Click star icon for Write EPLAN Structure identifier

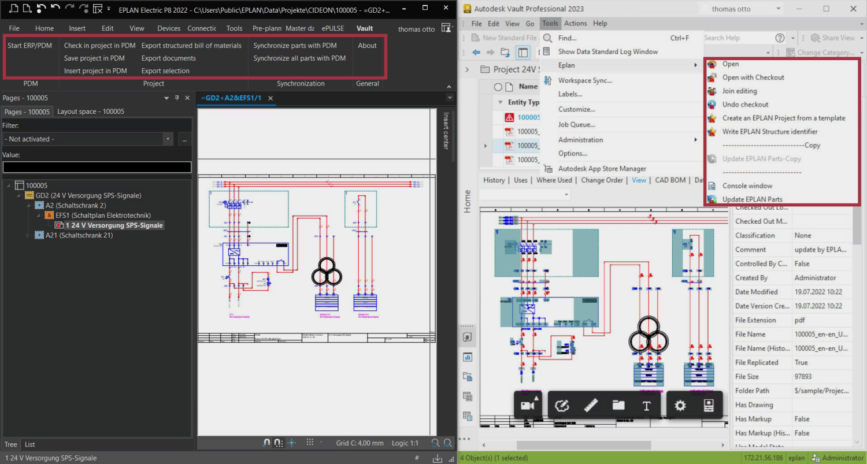(x=712, y=132)
